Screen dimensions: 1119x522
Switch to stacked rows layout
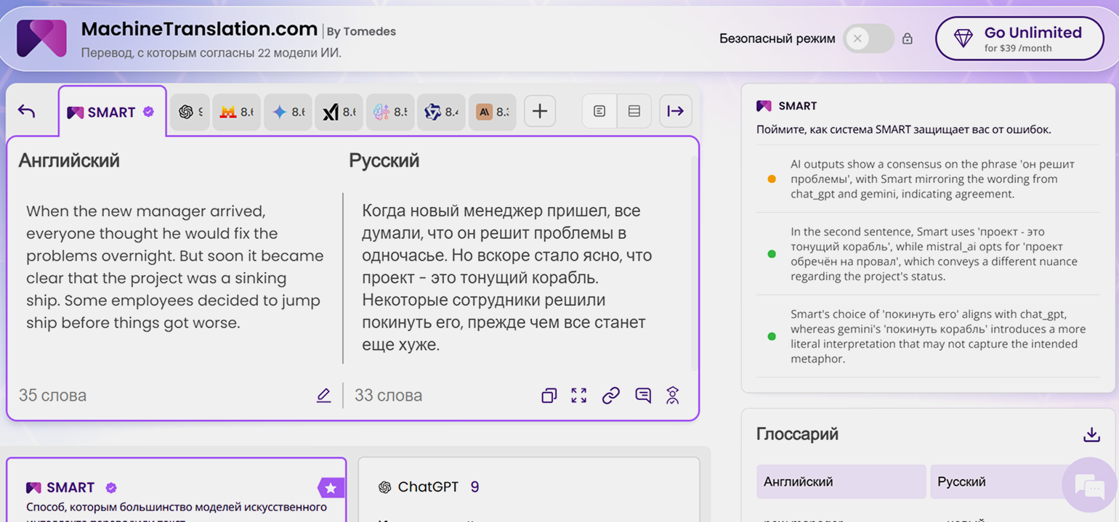pos(634,111)
